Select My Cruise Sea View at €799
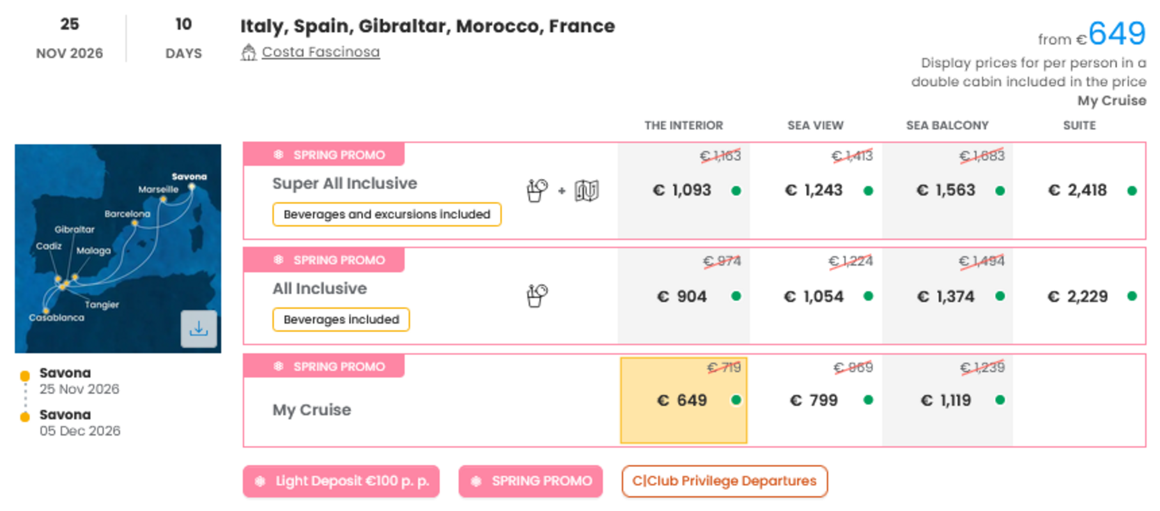 (x=814, y=400)
